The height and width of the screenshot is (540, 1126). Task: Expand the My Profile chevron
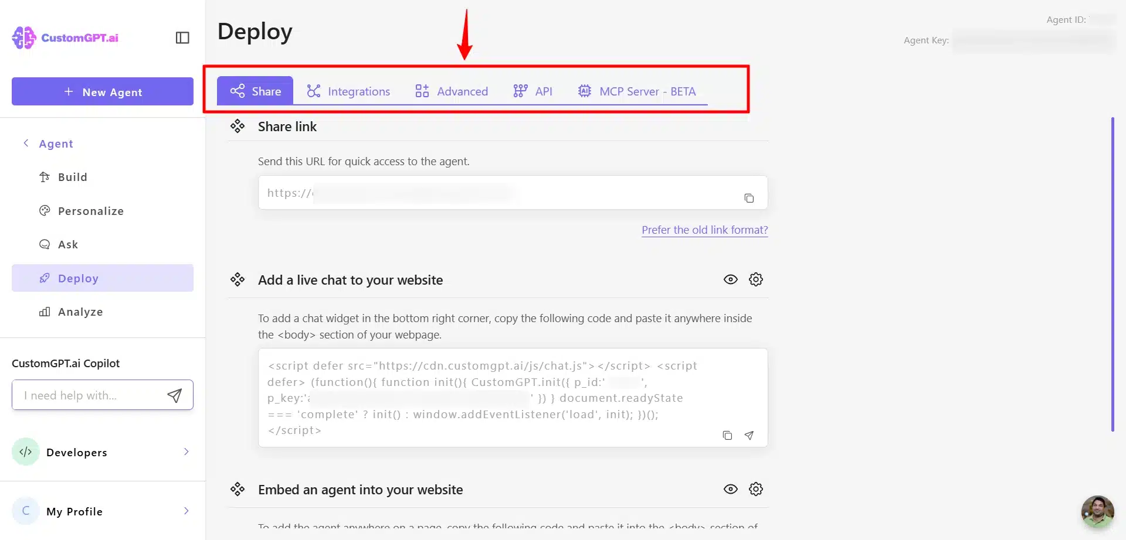click(186, 511)
